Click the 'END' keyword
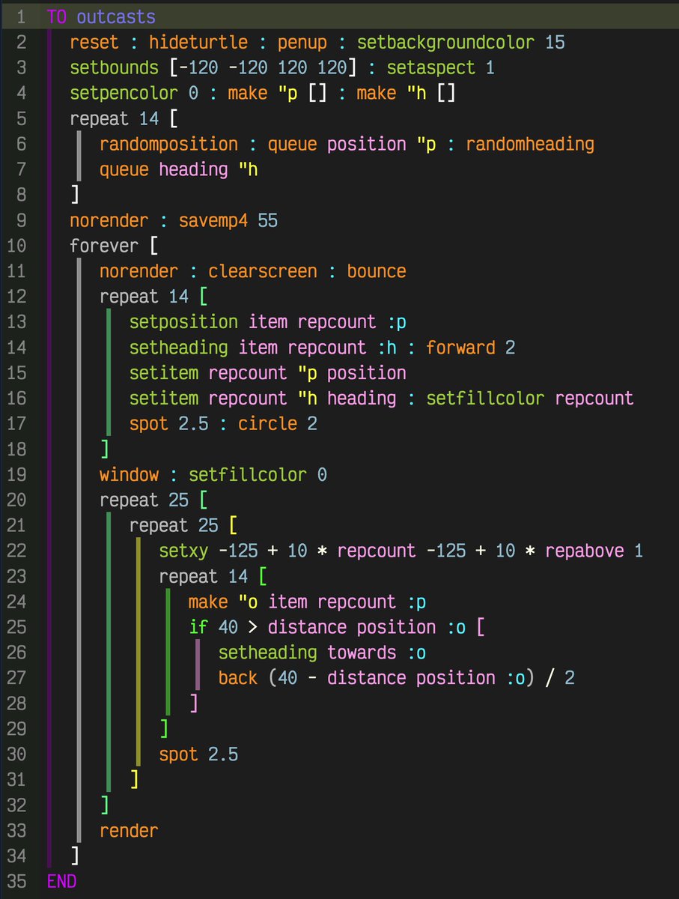This screenshot has width=679, height=899. pyautogui.click(x=61, y=881)
